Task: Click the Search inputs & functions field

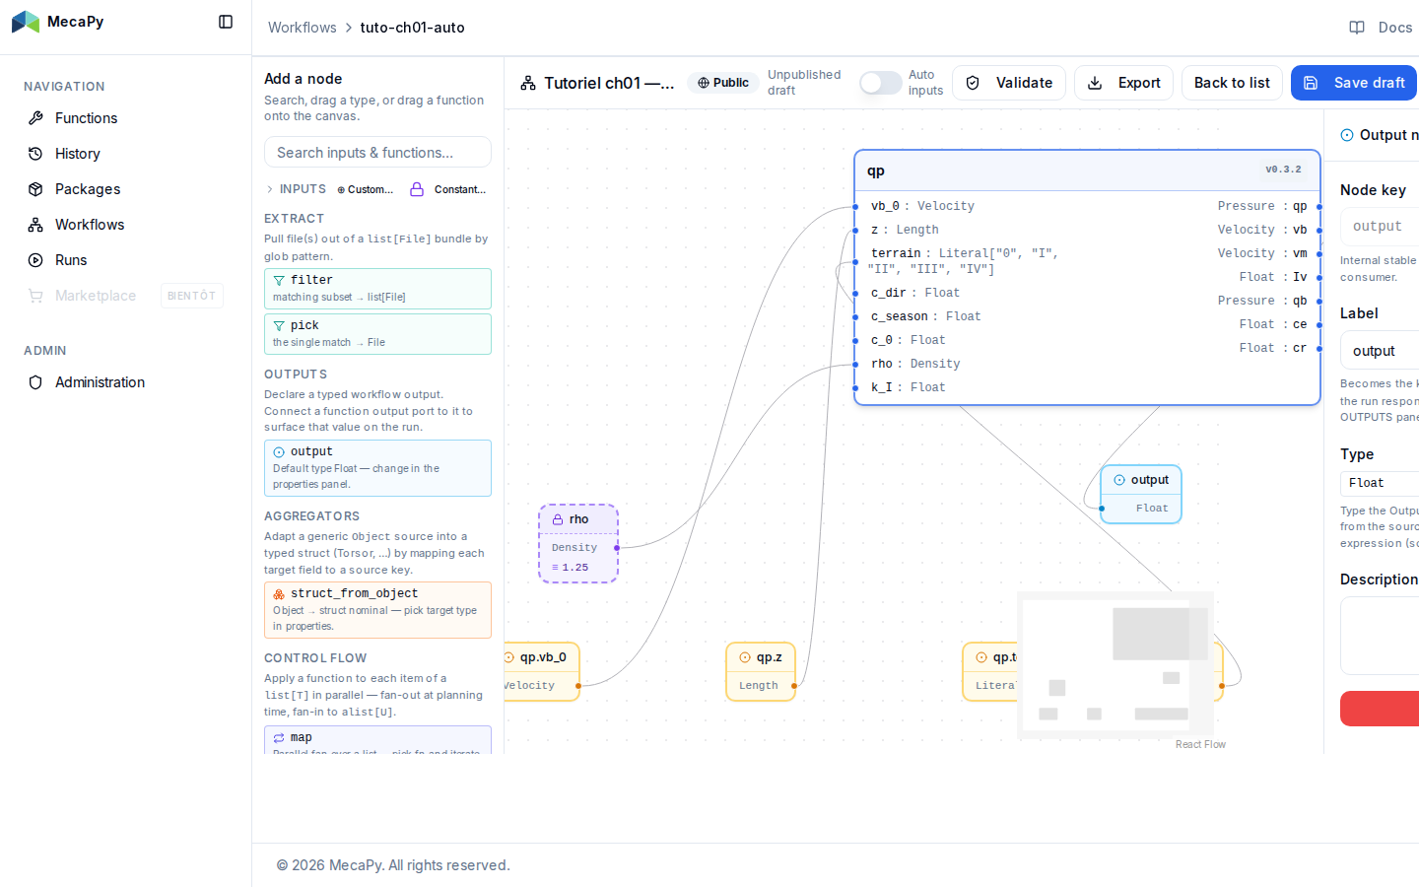Action: pos(377,153)
